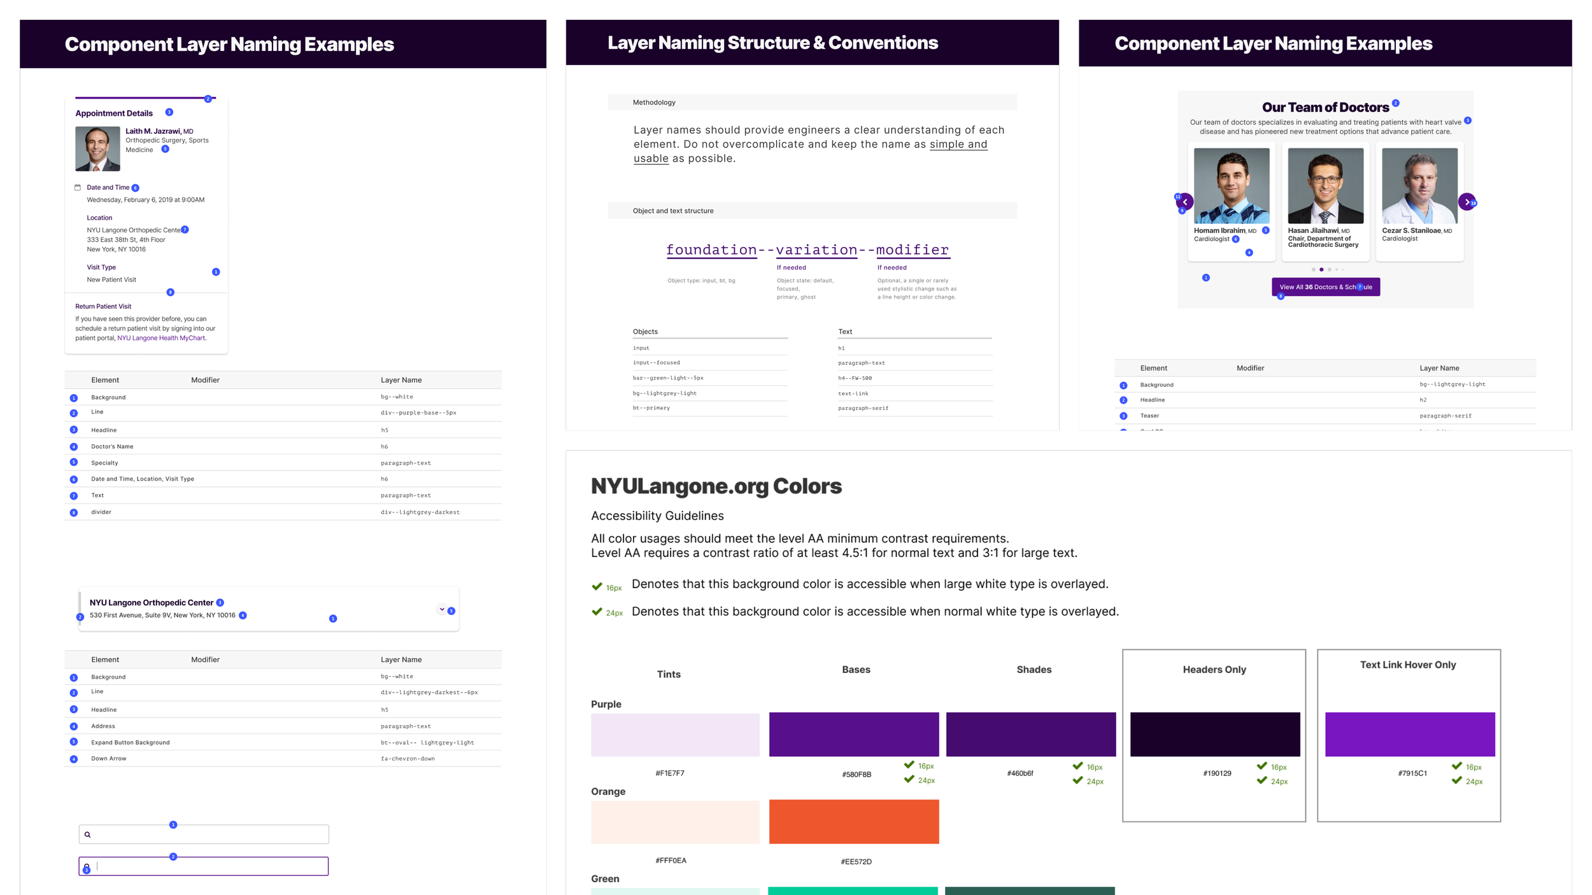Click the 'Text Link Hover Only' column label
Viewport: 1592px width, 895px height.
(1408, 665)
